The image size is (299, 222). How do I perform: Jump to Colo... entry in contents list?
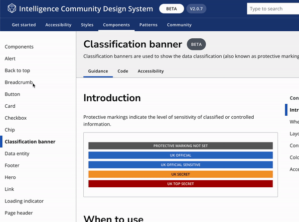click(x=294, y=157)
